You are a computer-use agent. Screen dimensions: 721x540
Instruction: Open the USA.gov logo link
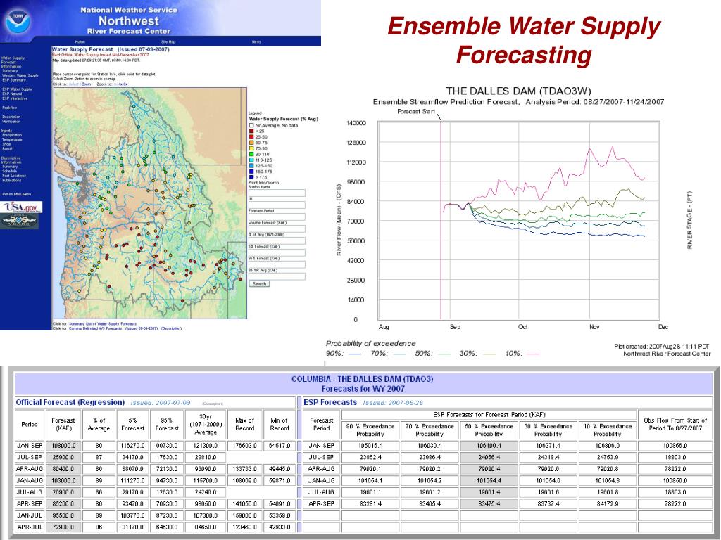[x=21, y=207]
